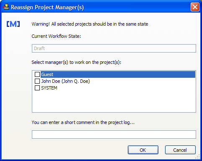
Task: Click the same-state warning message text
Action: [90, 24]
